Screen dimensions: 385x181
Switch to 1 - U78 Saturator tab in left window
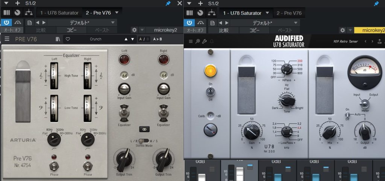[x=59, y=13]
